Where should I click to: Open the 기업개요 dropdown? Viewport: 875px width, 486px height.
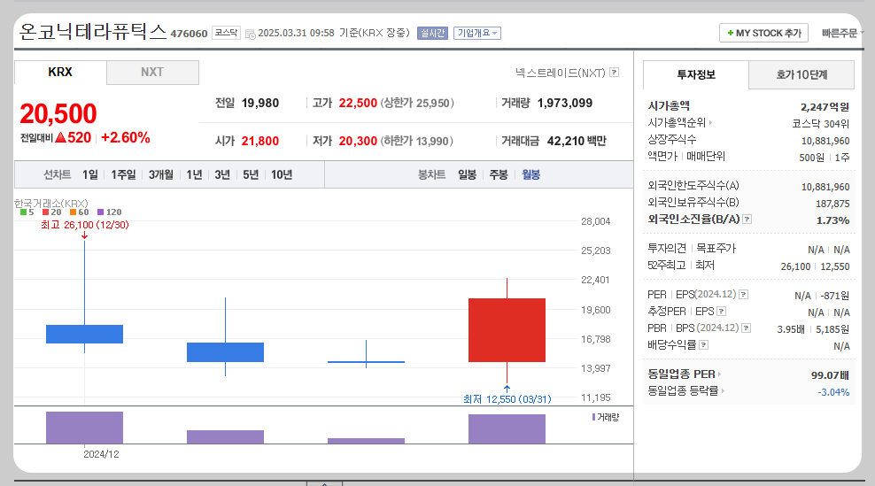pos(477,34)
